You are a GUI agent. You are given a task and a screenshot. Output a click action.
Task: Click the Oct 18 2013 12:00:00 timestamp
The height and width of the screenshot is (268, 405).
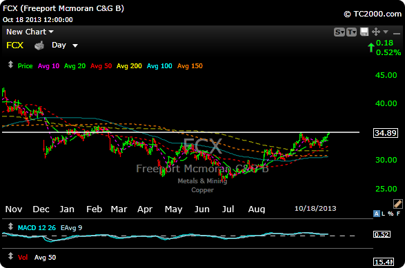pos(38,20)
